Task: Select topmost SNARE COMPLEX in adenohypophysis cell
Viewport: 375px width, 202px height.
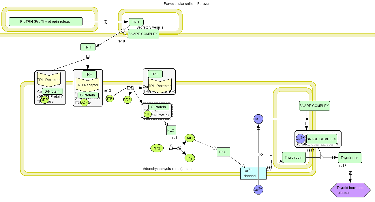Action: pyautogui.click(x=314, y=106)
